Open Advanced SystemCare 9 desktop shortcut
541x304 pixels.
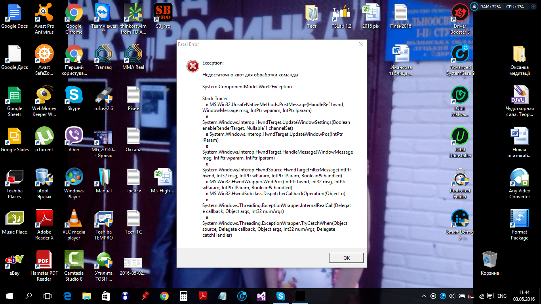coord(460,60)
